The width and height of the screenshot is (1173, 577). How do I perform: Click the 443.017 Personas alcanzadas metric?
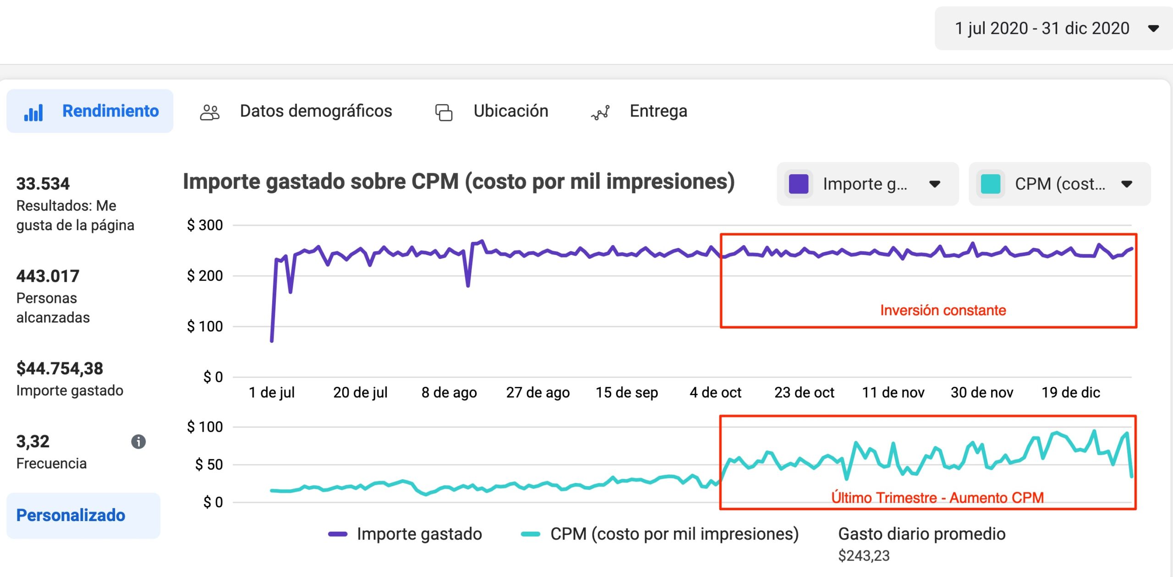pos(48,276)
